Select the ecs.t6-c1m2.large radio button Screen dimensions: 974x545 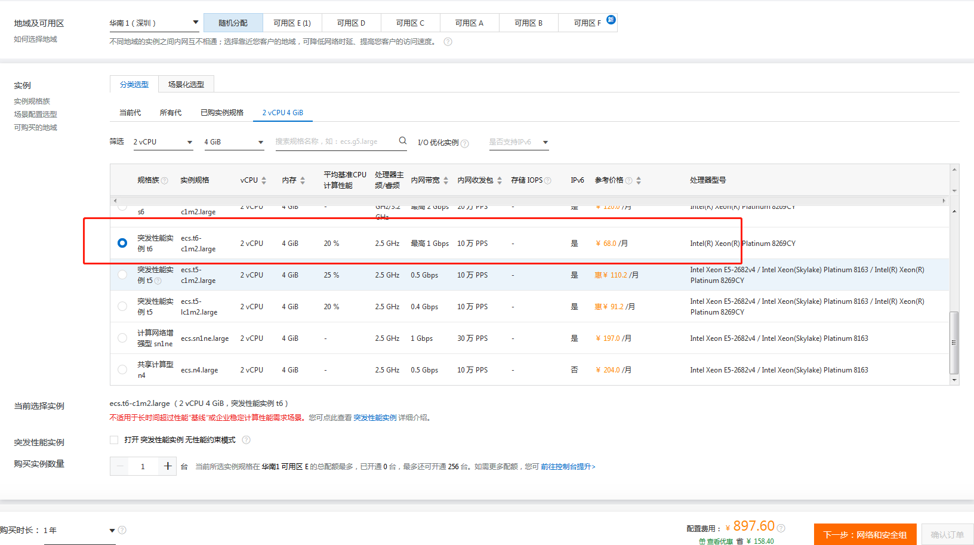point(122,243)
